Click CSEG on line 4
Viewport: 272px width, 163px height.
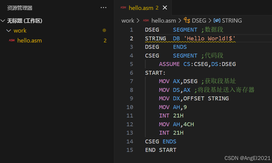click(152, 55)
